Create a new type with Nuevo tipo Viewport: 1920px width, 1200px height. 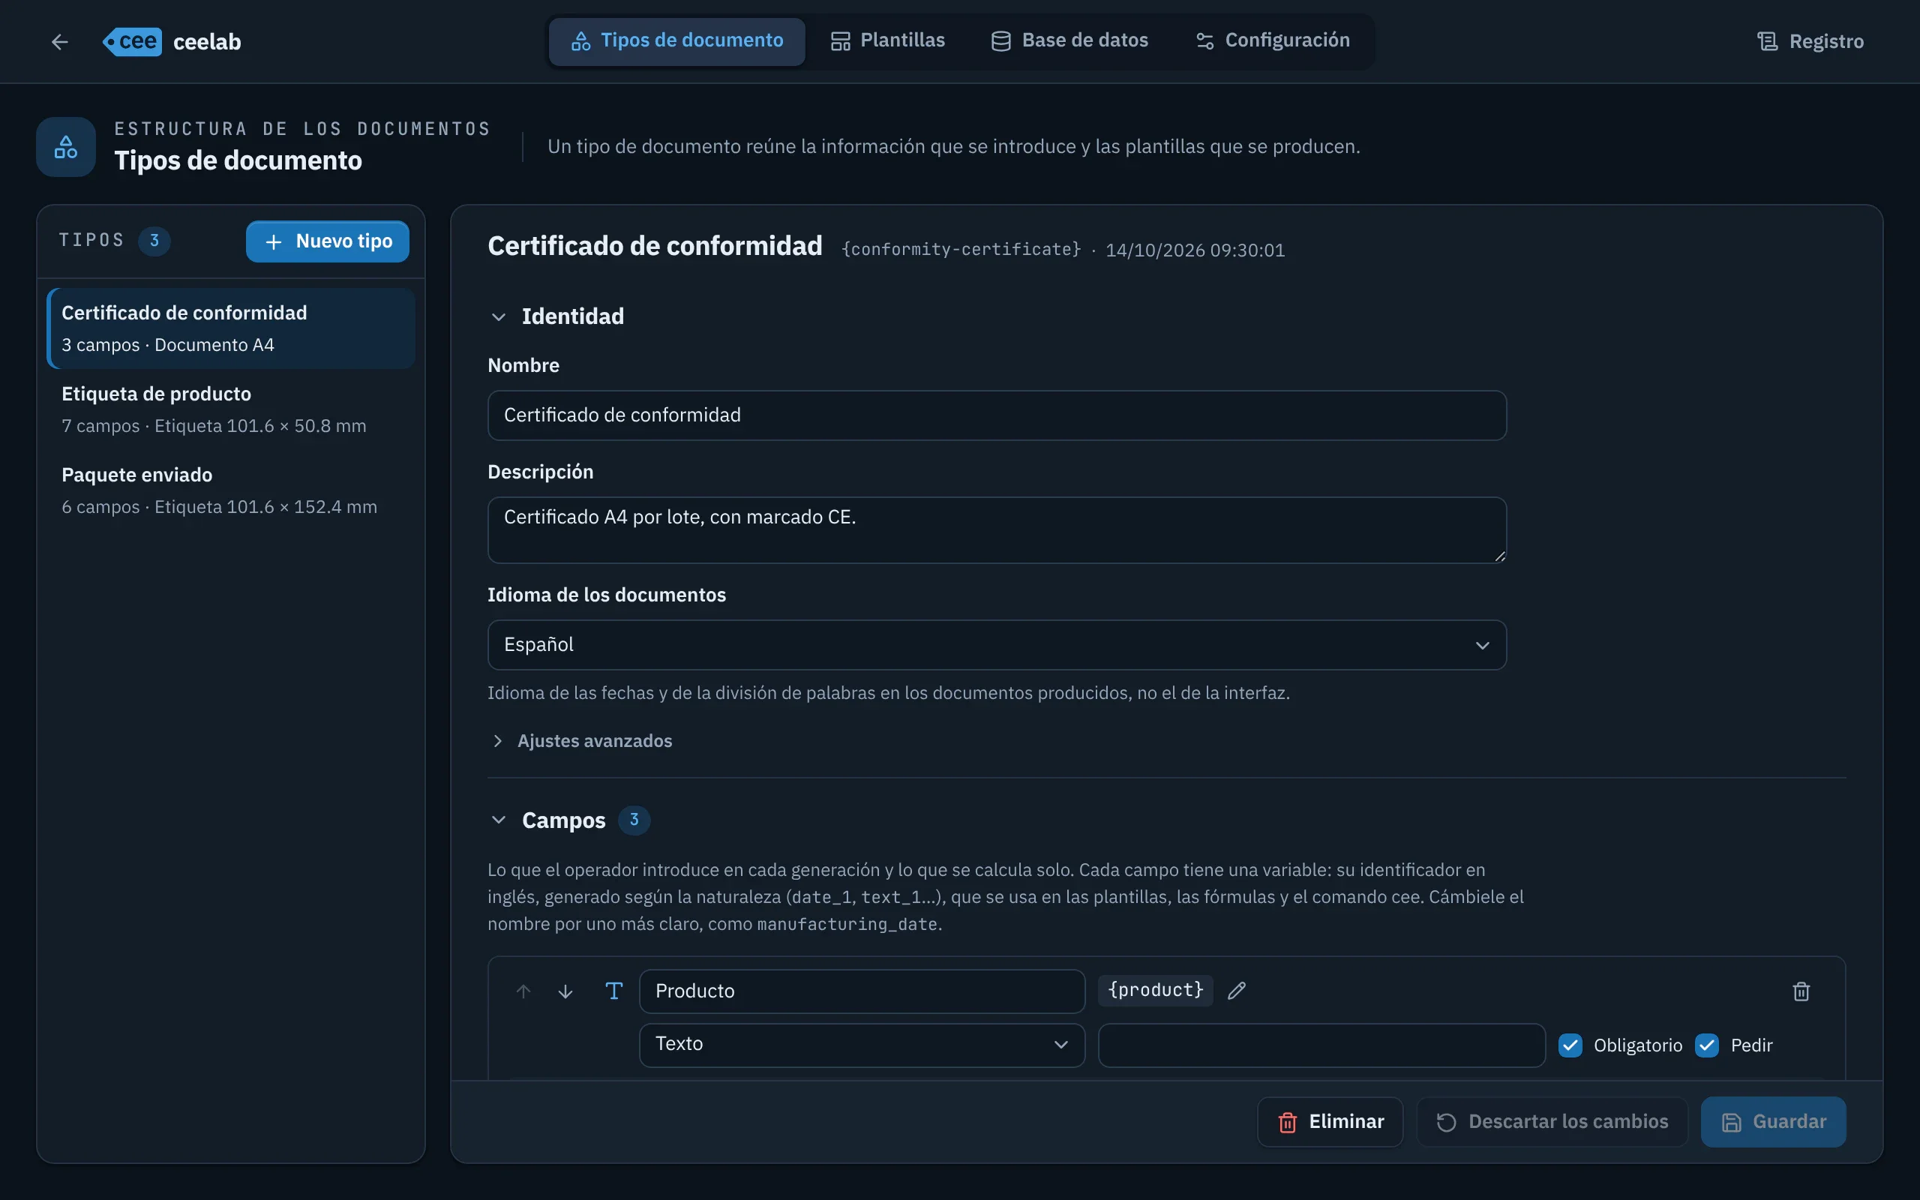click(327, 241)
